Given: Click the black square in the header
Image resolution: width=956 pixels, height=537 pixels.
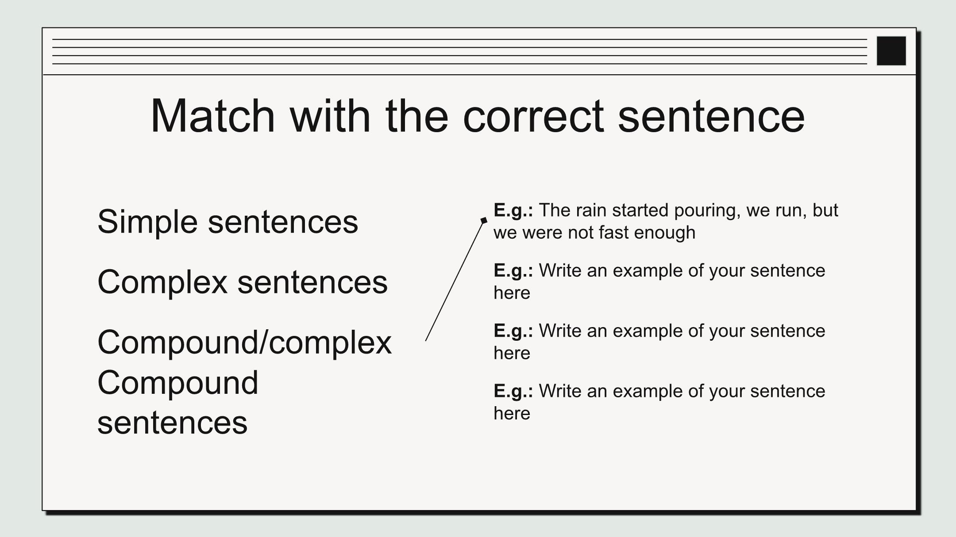Looking at the screenshot, I should click(891, 51).
